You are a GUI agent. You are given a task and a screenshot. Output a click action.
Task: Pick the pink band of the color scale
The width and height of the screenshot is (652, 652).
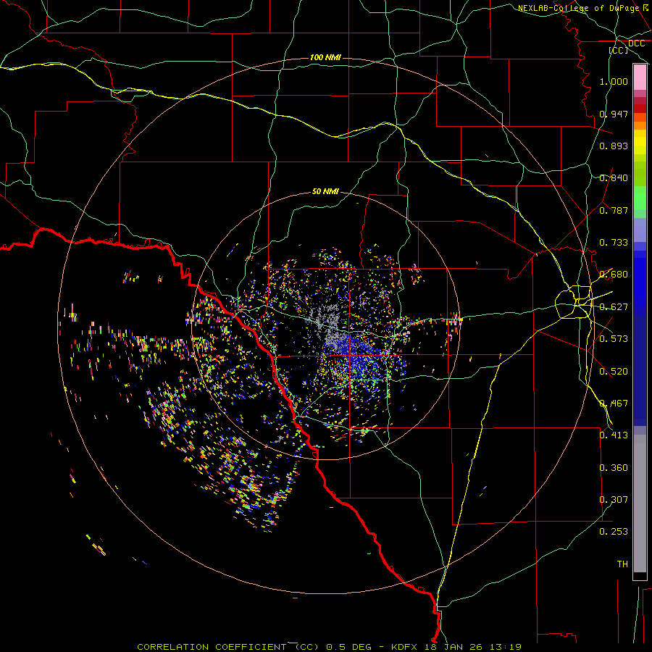click(640, 78)
